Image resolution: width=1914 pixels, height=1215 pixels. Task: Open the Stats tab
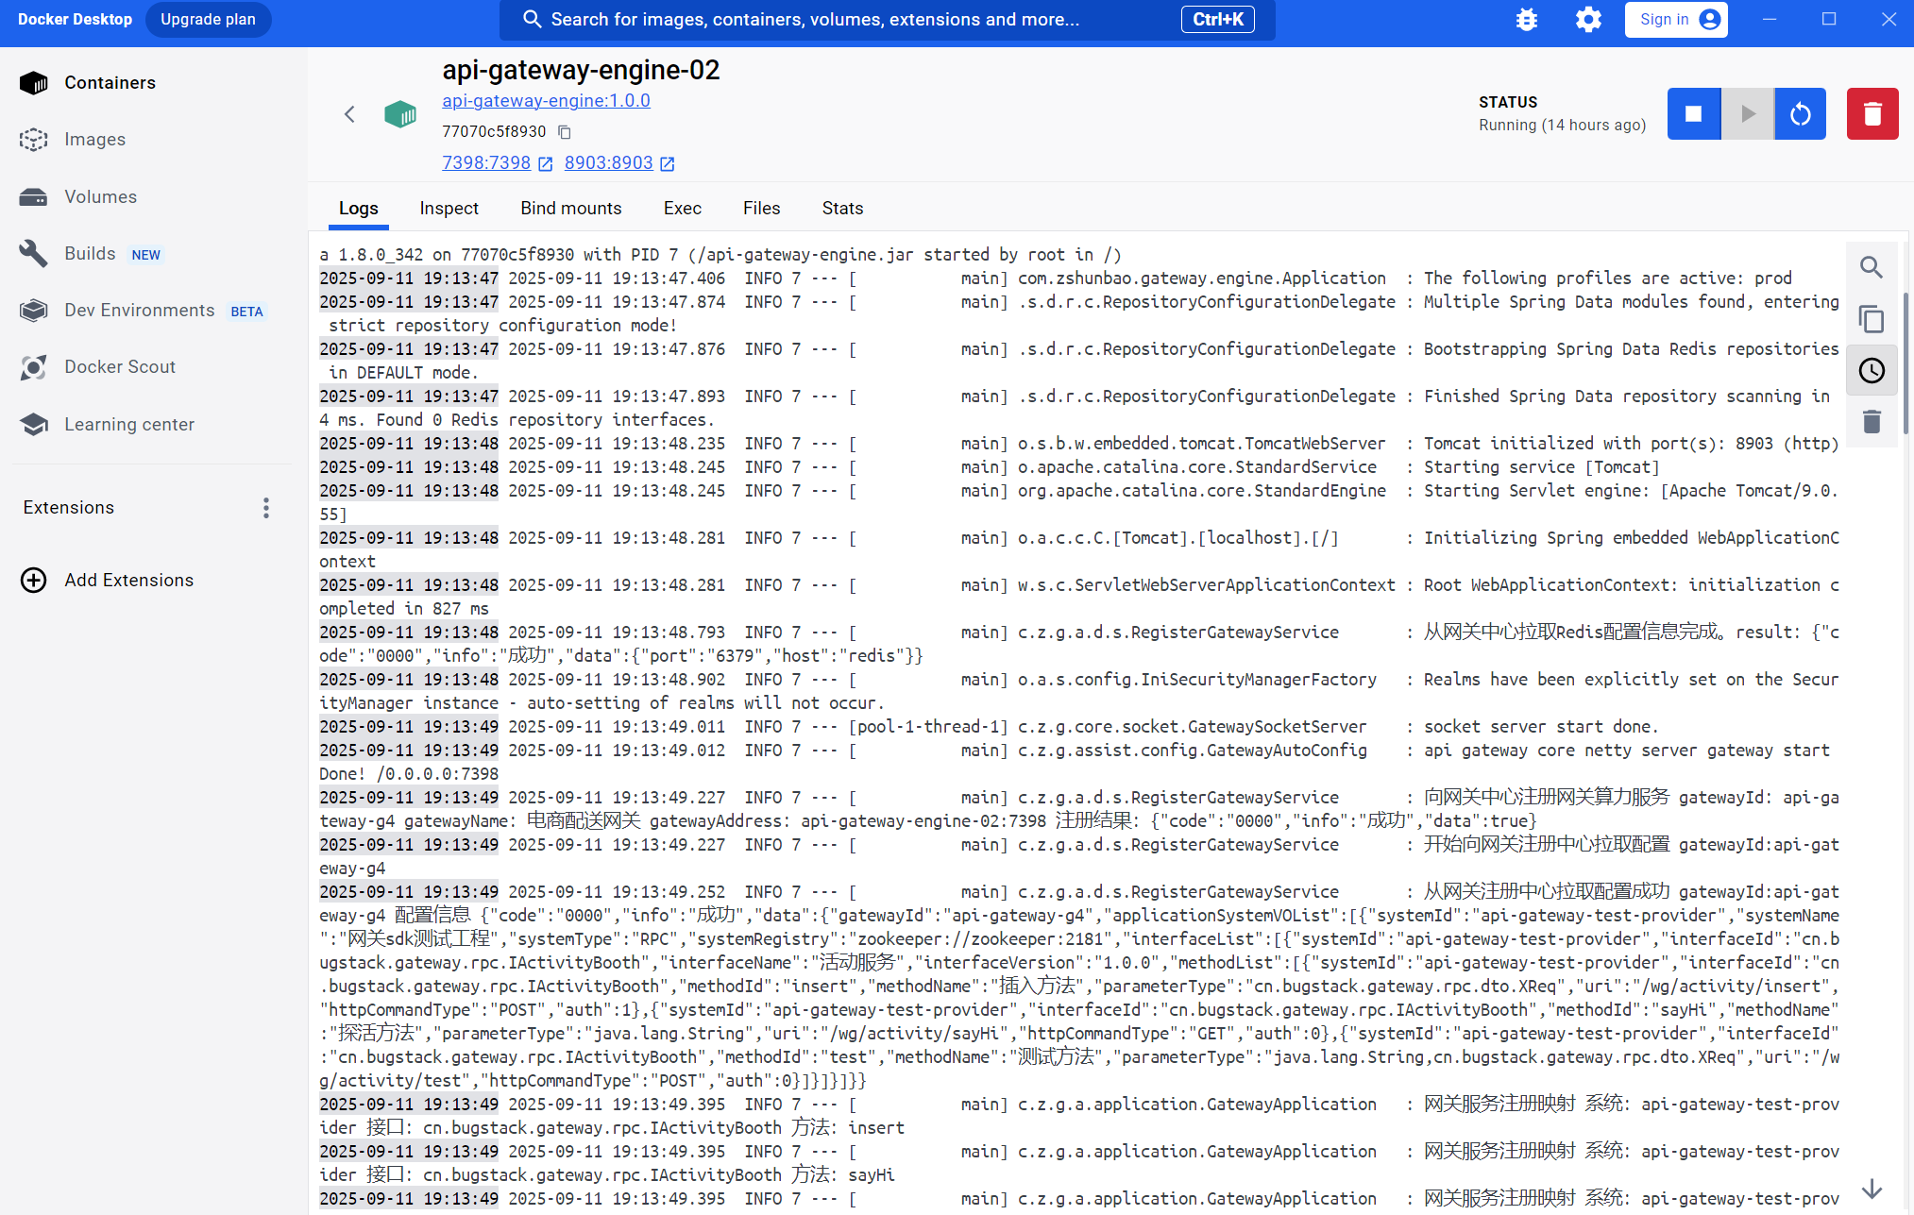click(x=842, y=208)
